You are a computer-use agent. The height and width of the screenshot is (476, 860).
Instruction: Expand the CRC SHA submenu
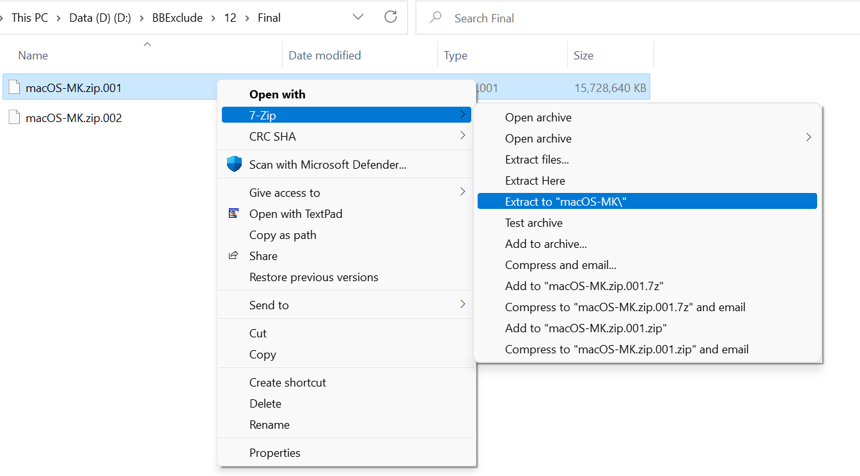click(462, 136)
